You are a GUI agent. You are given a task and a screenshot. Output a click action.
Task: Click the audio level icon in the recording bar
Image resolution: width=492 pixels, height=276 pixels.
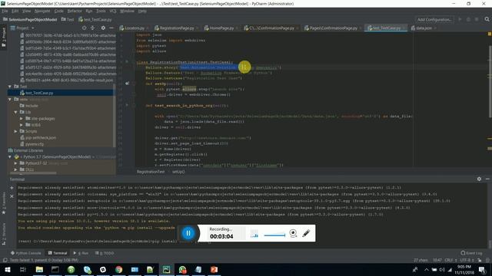pos(254,234)
